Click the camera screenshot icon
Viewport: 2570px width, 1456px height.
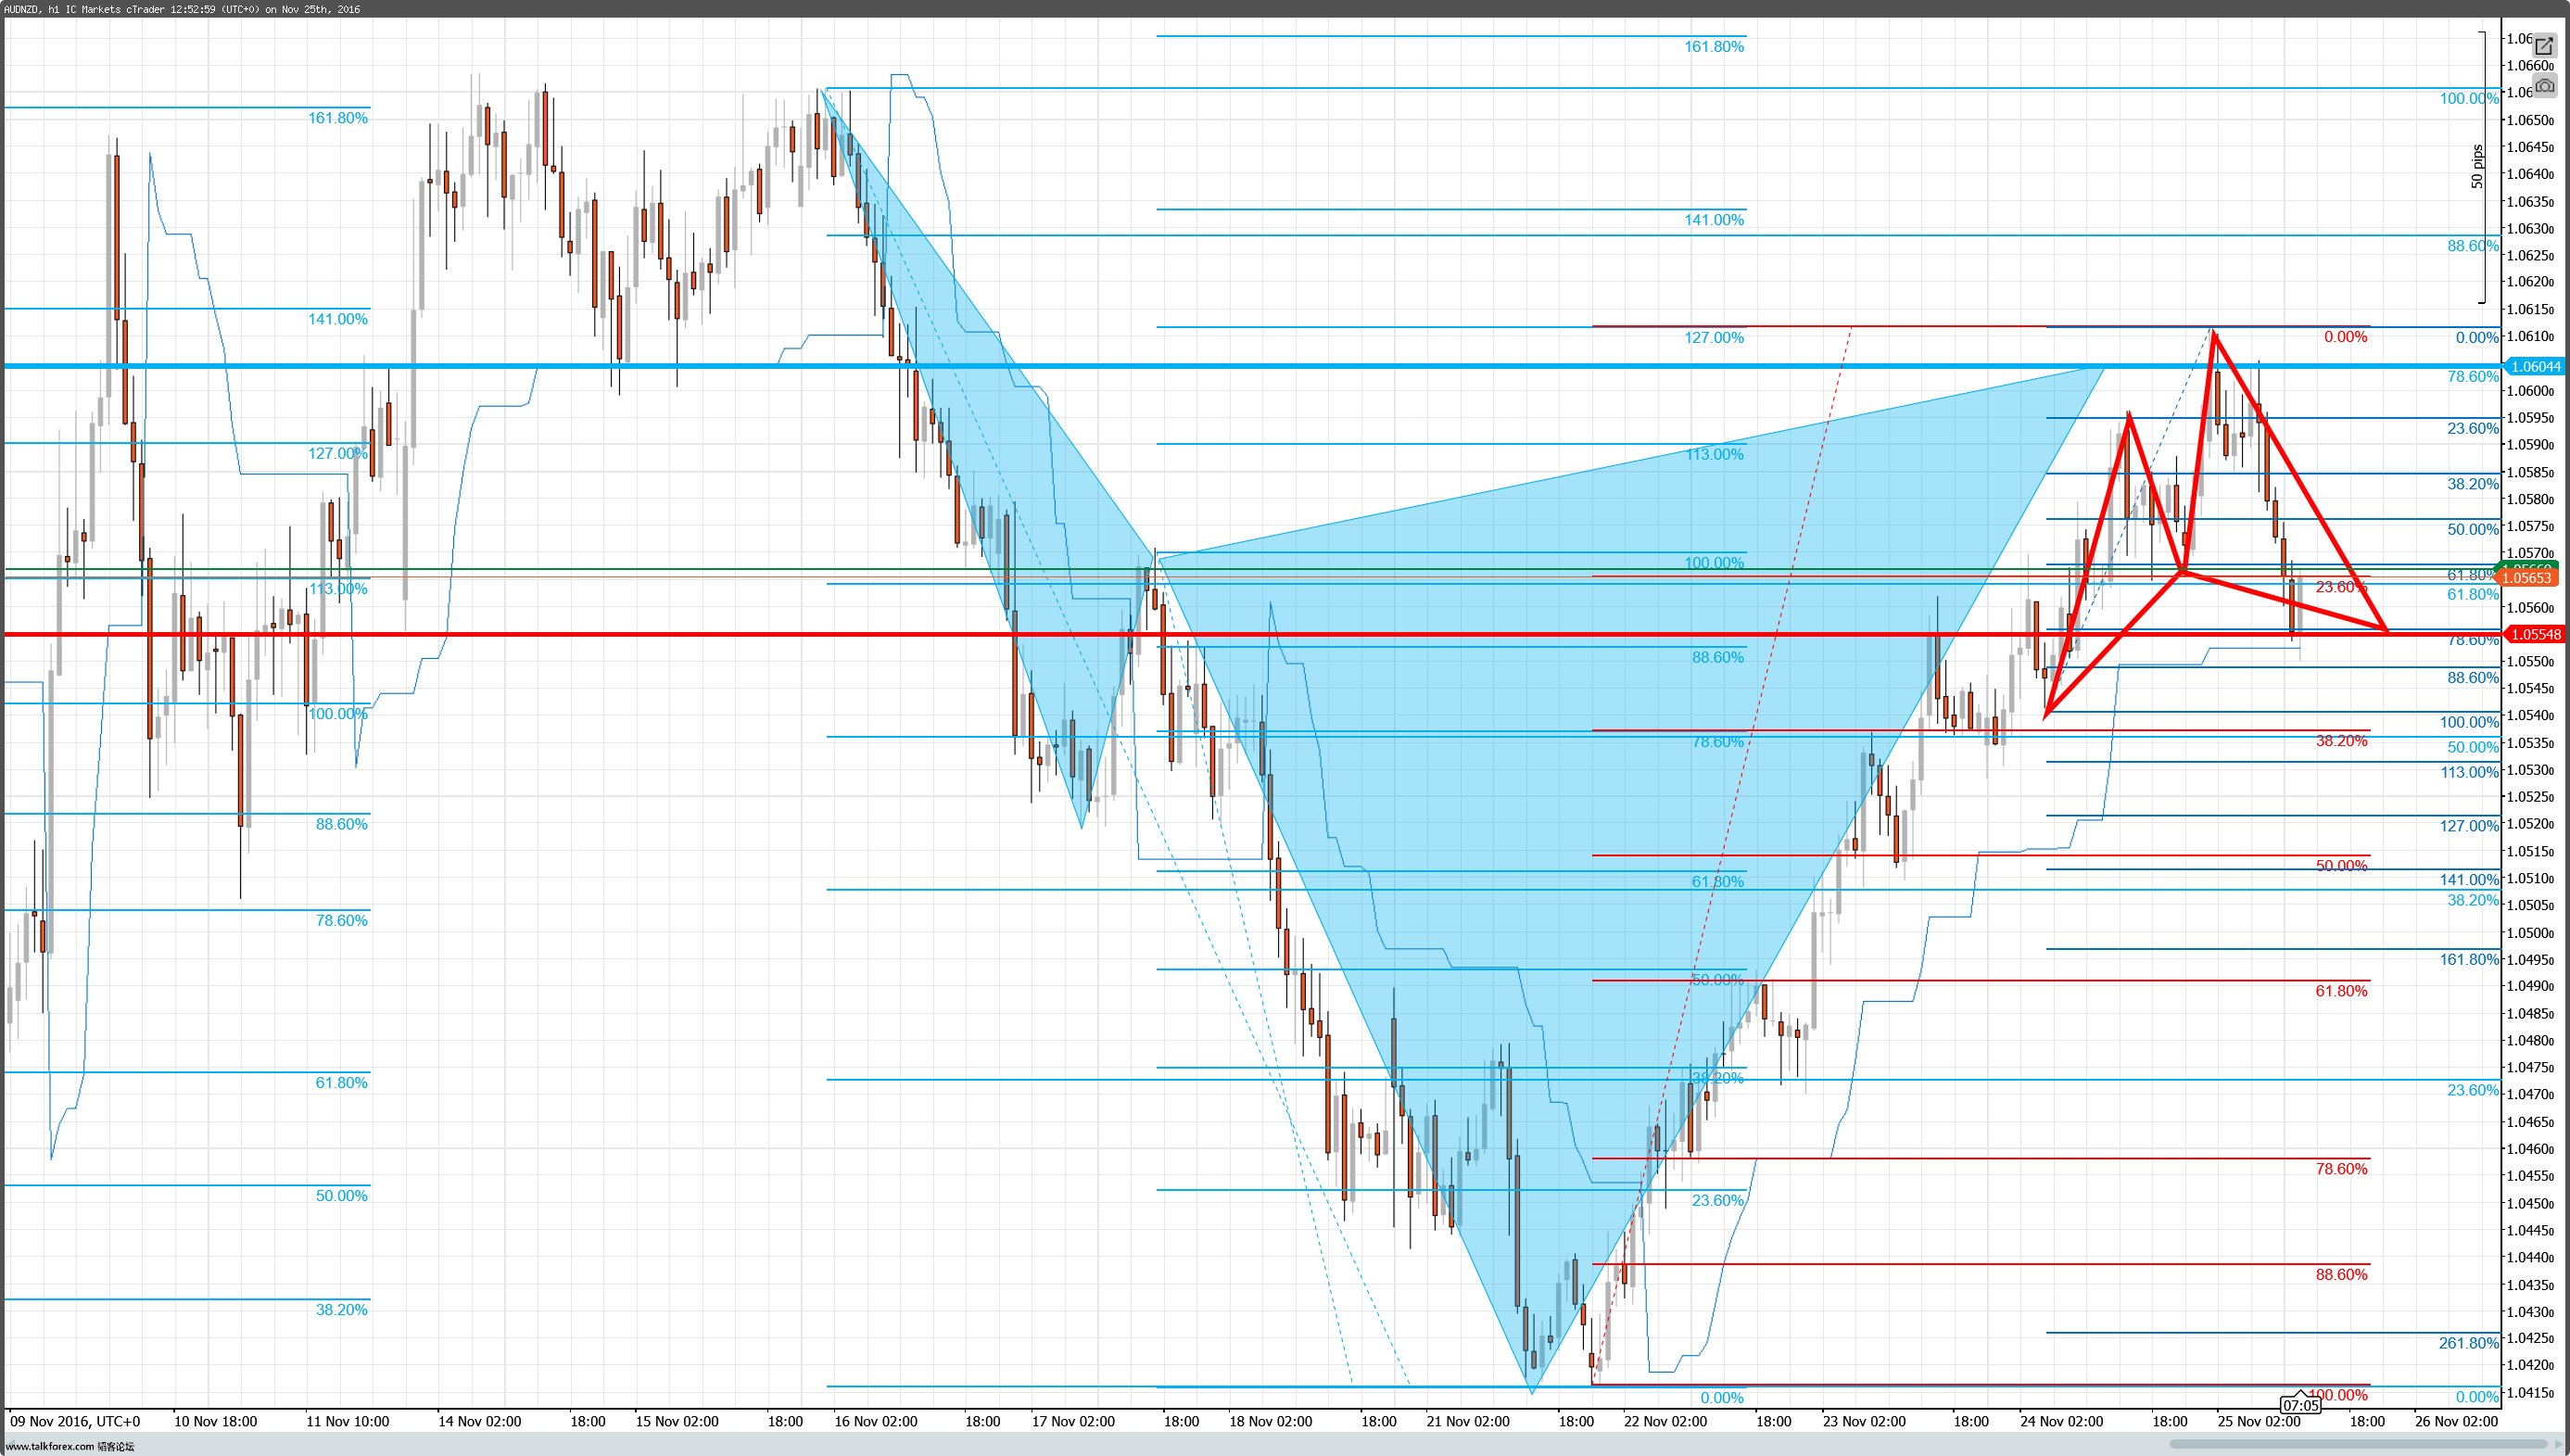point(2544,86)
